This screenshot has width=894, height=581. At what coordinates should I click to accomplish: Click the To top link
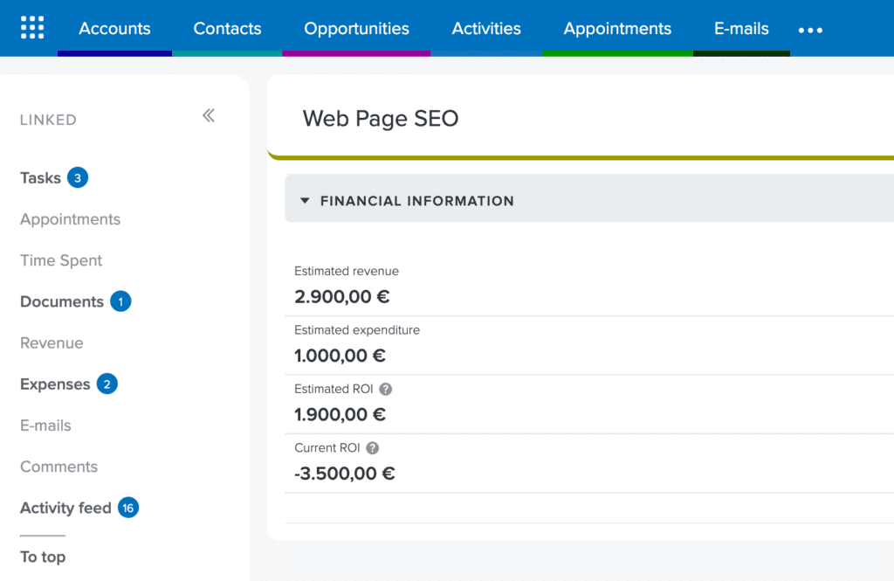[x=43, y=557]
